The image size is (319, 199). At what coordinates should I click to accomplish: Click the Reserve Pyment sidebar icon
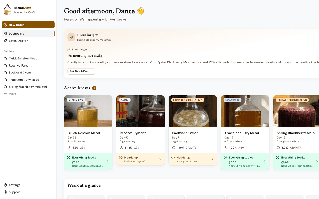[x=5, y=66]
